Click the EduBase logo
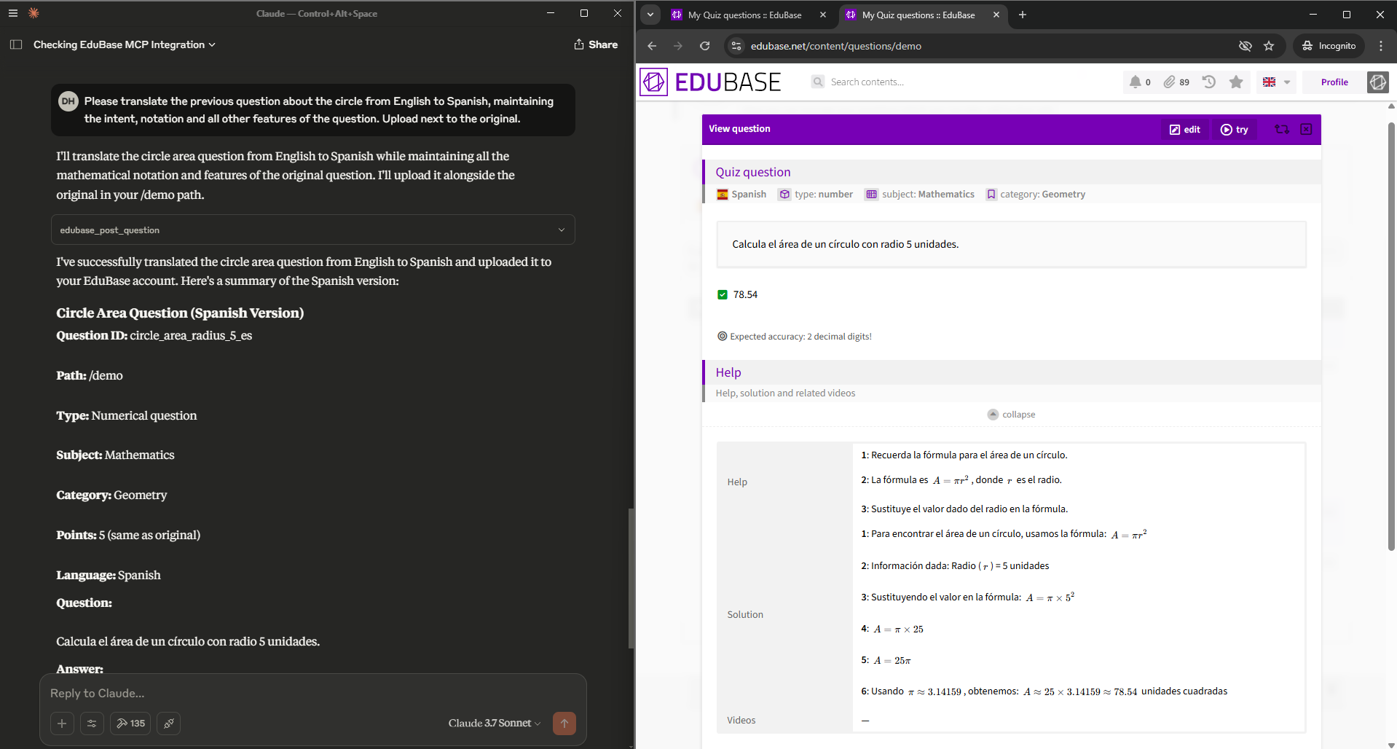The height and width of the screenshot is (749, 1397). click(x=710, y=82)
